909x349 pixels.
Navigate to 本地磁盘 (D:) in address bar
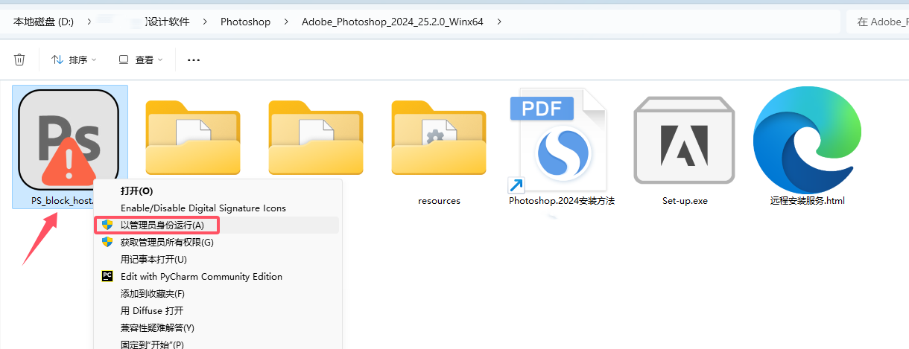pyautogui.click(x=43, y=22)
